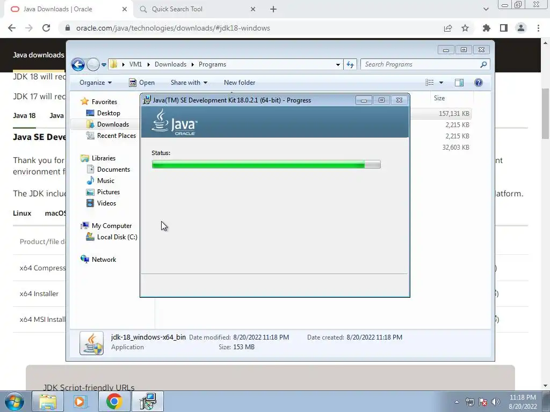This screenshot has height=412, width=550.
Task: Click the Explorer back arrow button
Action: coord(78,64)
